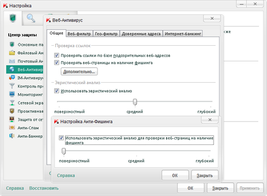267x196 pixels.
Task: Select Файловый Антивирус folder icon
Action: 12,53
